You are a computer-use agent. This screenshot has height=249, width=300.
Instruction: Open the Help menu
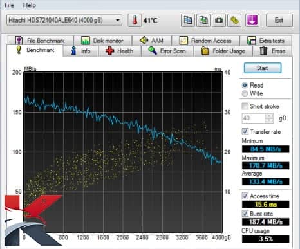pyautogui.click(x=30, y=5)
